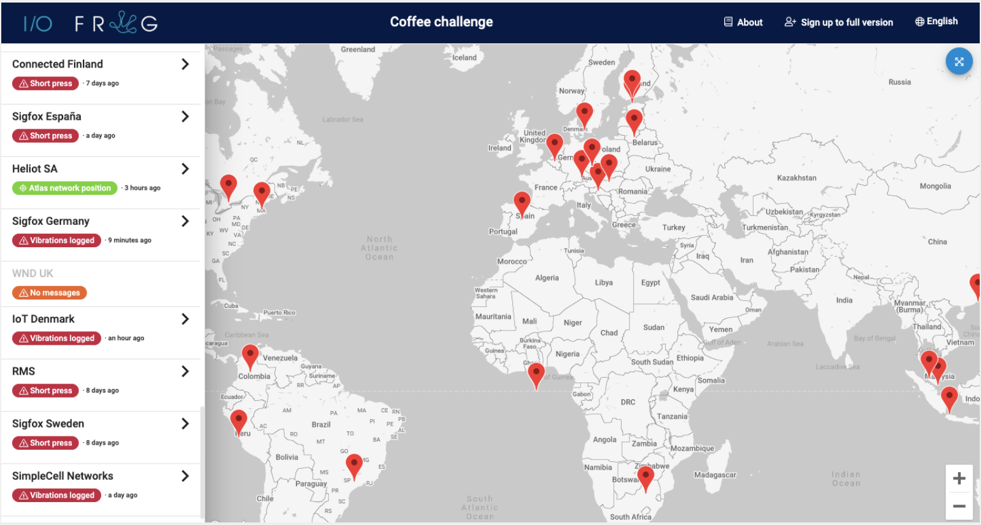Viewport: 981px width, 525px height.
Task: Expand SimpleCell Networks entry chevron
Action: coord(185,475)
